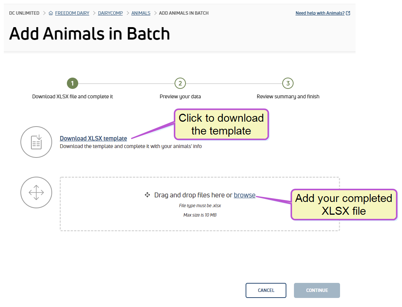This screenshot has height=307, width=402.
Task: Click the CANCEL button
Action: coord(266,290)
